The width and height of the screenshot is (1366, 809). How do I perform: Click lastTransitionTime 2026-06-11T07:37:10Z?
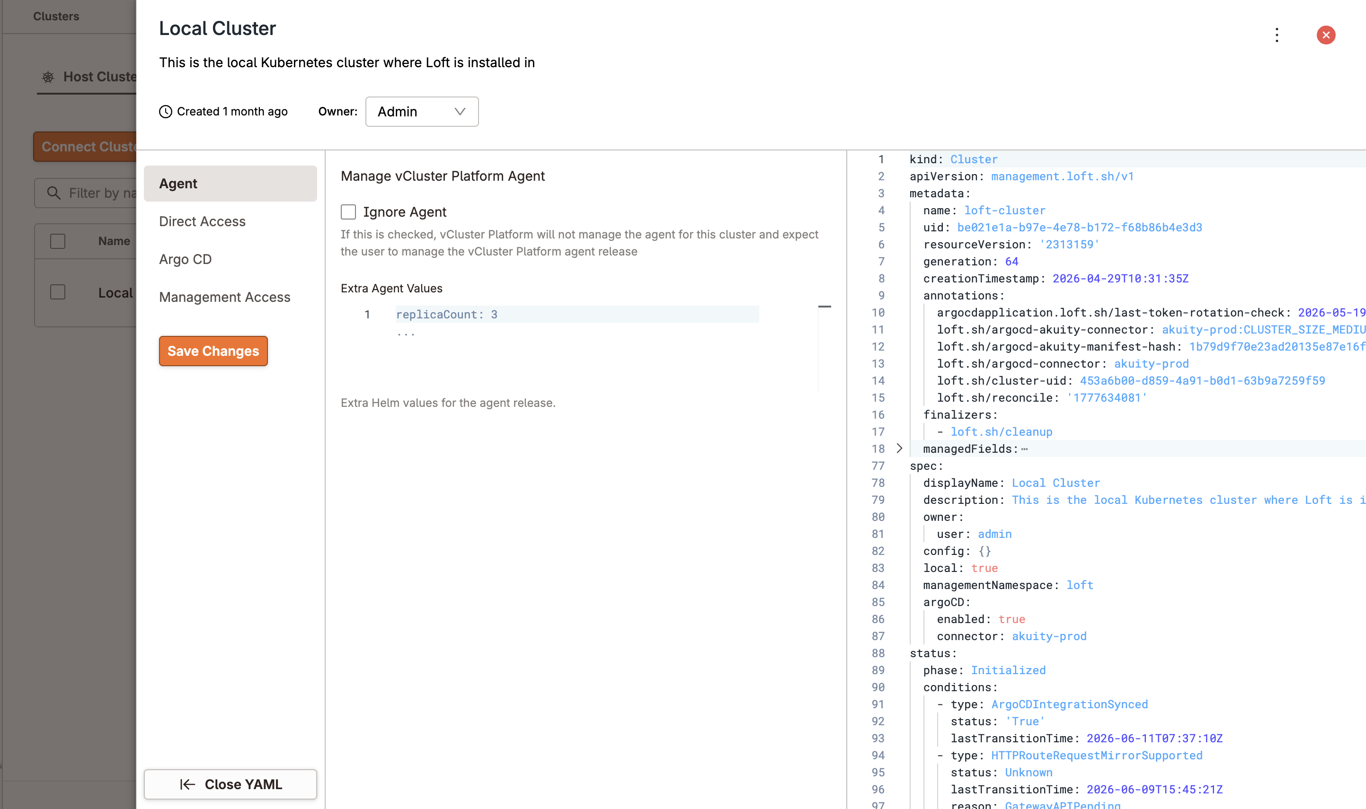click(1154, 739)
